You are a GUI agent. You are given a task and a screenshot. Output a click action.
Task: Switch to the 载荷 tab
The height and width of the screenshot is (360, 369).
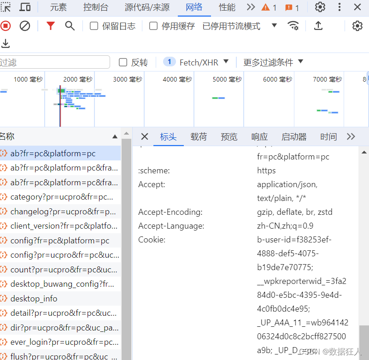199,136
